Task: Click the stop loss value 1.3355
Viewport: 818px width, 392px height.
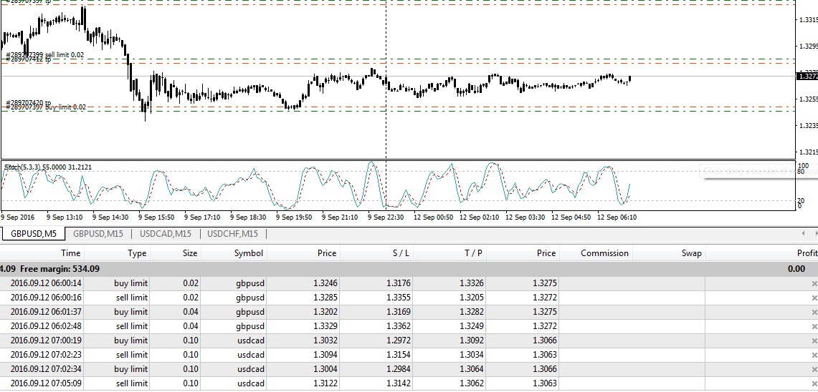Action: pos(399,298)
